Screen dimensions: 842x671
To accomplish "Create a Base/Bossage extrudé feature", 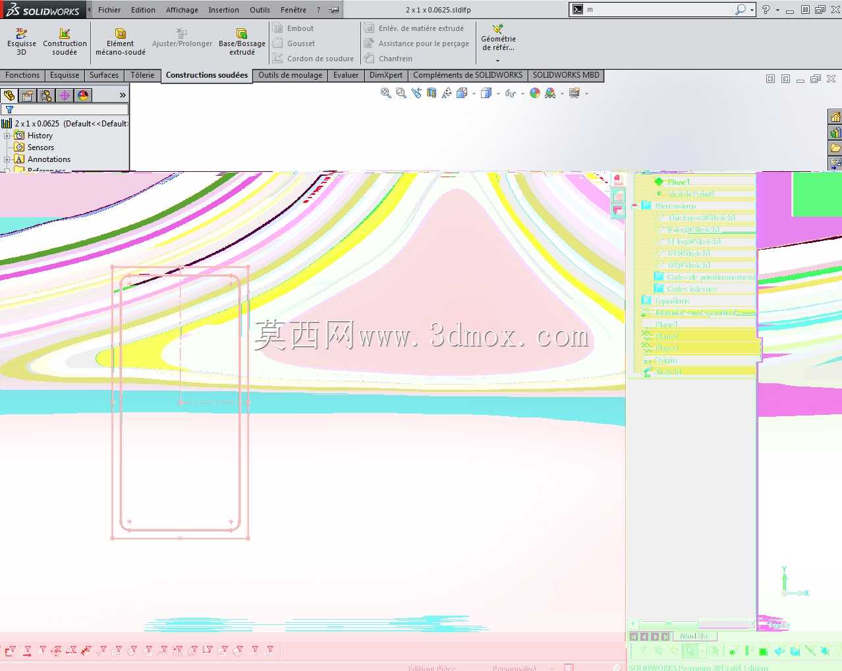I will click(242, 41).
